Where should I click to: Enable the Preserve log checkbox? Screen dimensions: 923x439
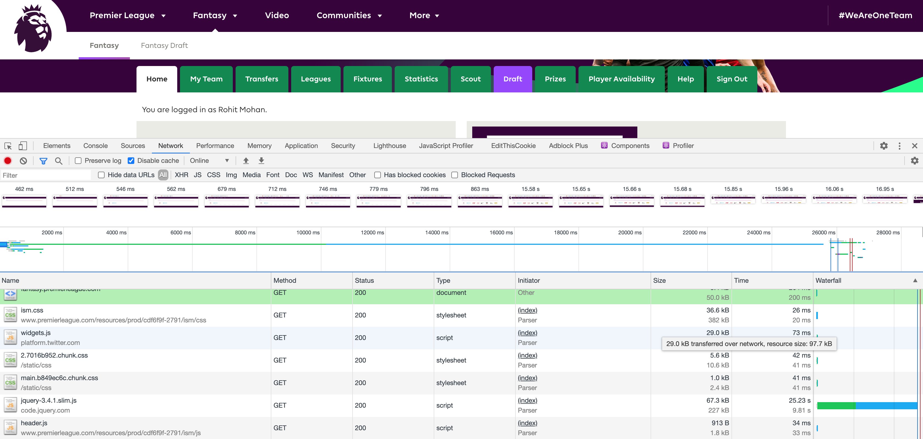[x=78, y=161]
